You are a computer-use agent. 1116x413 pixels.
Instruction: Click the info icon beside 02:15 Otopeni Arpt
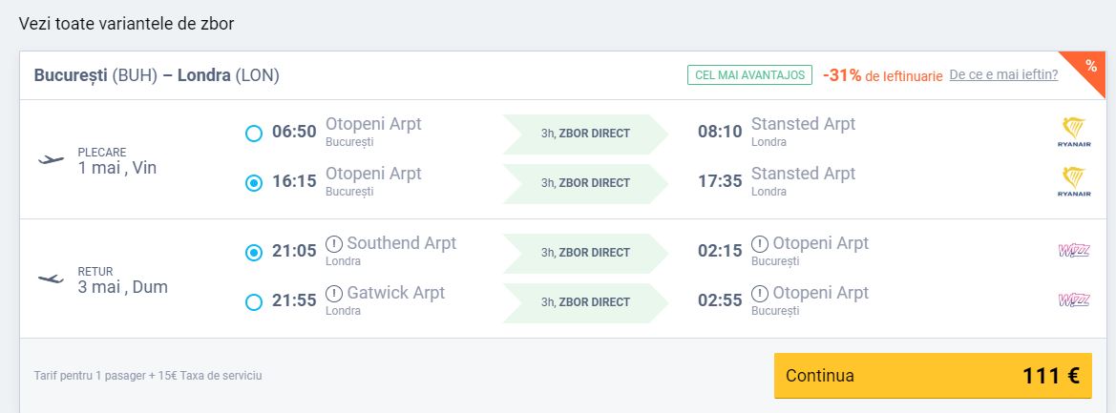point(759,244)
